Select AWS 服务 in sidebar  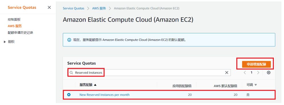[15, 26]
